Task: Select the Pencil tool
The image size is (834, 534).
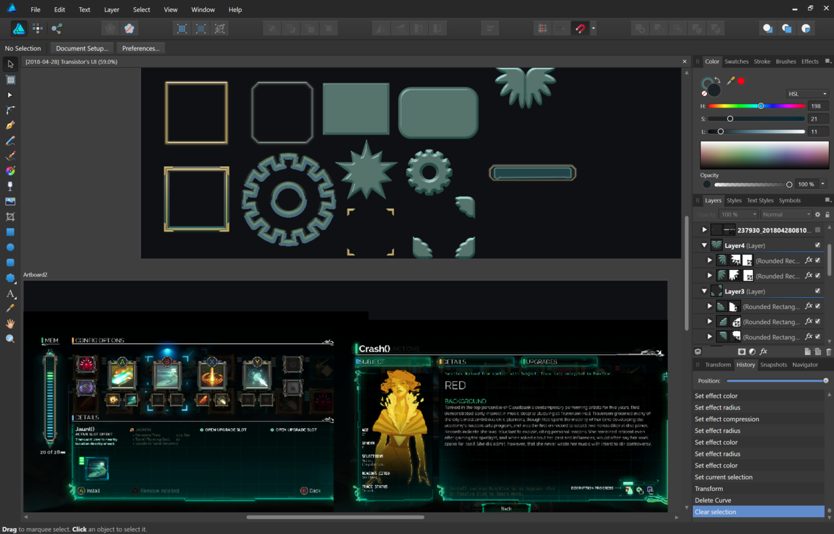Action: point(10,141)
